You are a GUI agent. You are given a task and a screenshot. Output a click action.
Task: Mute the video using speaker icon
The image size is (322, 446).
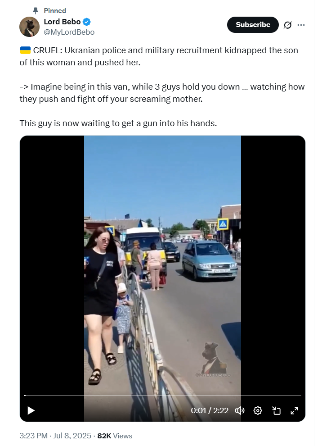(240, 410)
